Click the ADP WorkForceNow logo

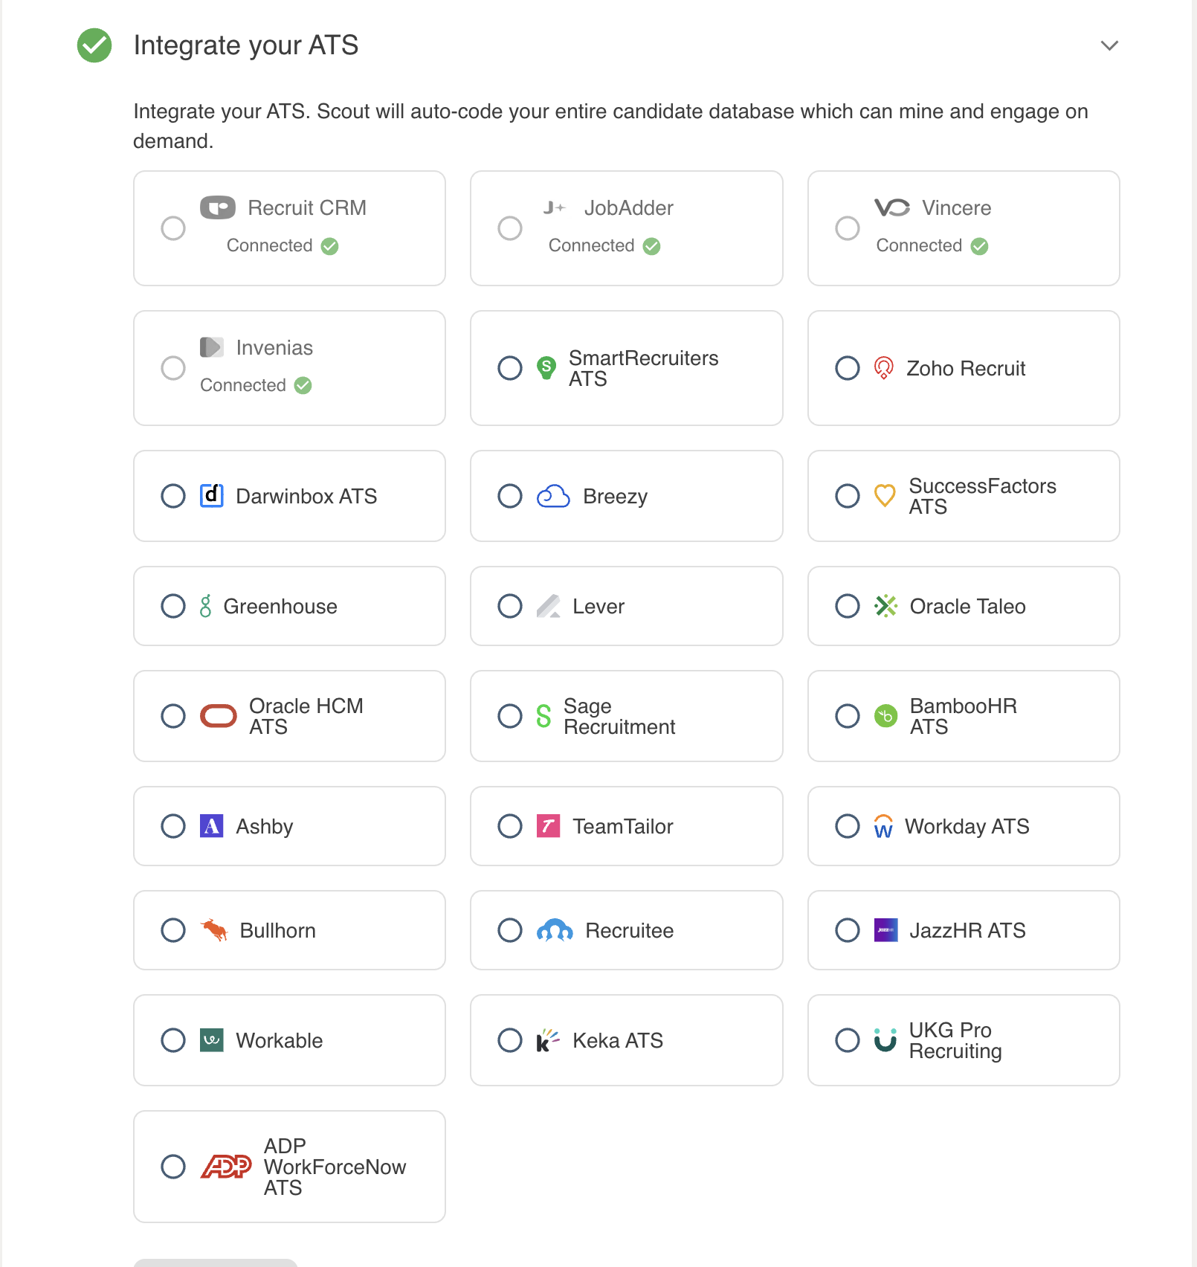point(226,1167)
